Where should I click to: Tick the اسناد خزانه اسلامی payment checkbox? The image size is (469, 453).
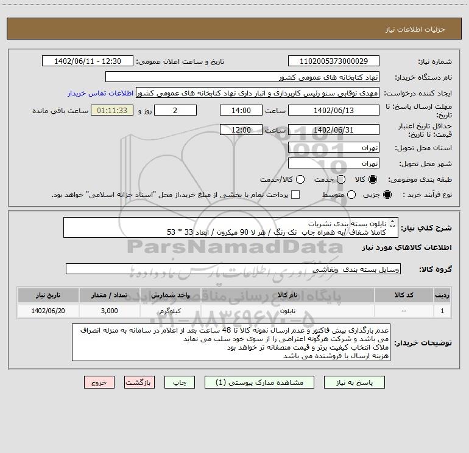(x=295, y=195)
